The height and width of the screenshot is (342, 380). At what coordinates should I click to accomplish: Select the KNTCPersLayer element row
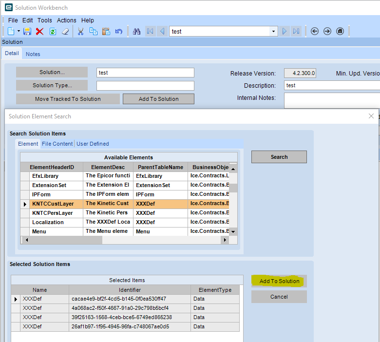click(52, 213)
